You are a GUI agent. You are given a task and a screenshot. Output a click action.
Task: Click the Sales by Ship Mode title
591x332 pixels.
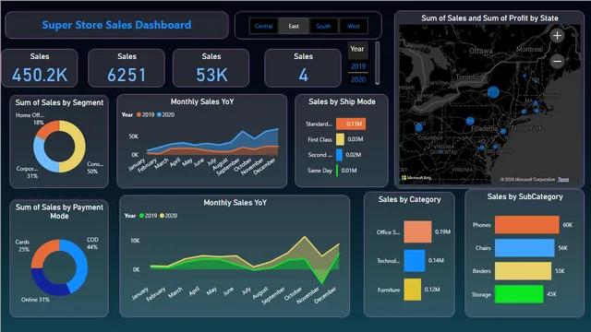click(342, 101)
